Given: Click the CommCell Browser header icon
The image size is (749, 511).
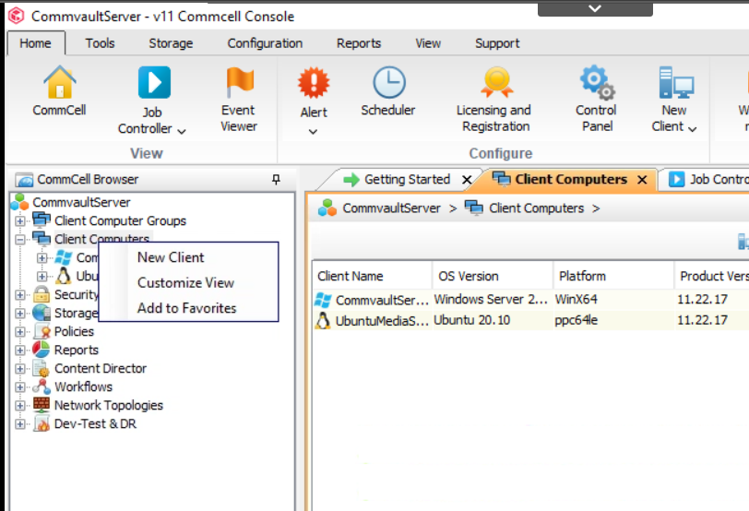Looking at the screenshot, I should [24, 180].
